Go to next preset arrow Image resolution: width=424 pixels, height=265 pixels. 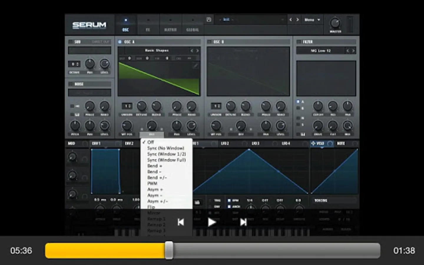(x=297, y=20)
